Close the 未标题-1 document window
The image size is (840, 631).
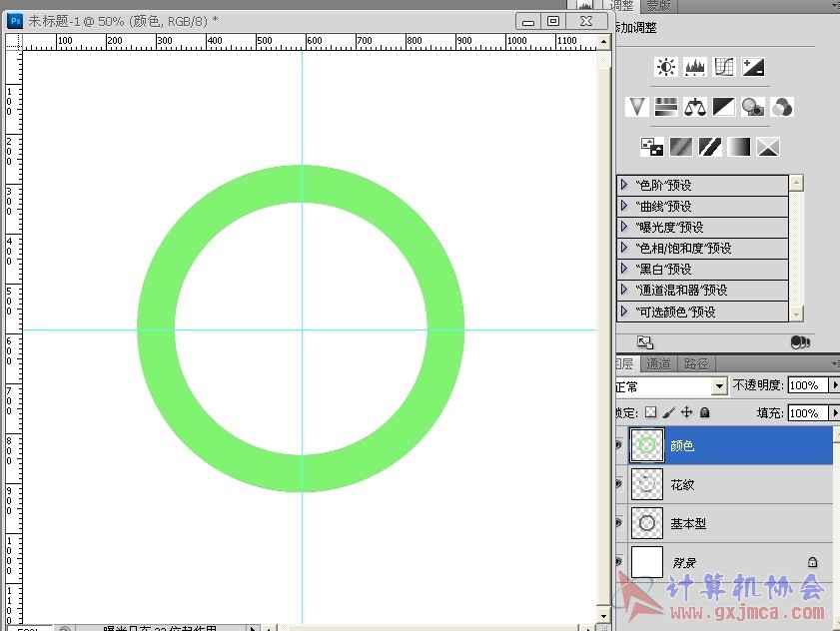tap(586, 21)
